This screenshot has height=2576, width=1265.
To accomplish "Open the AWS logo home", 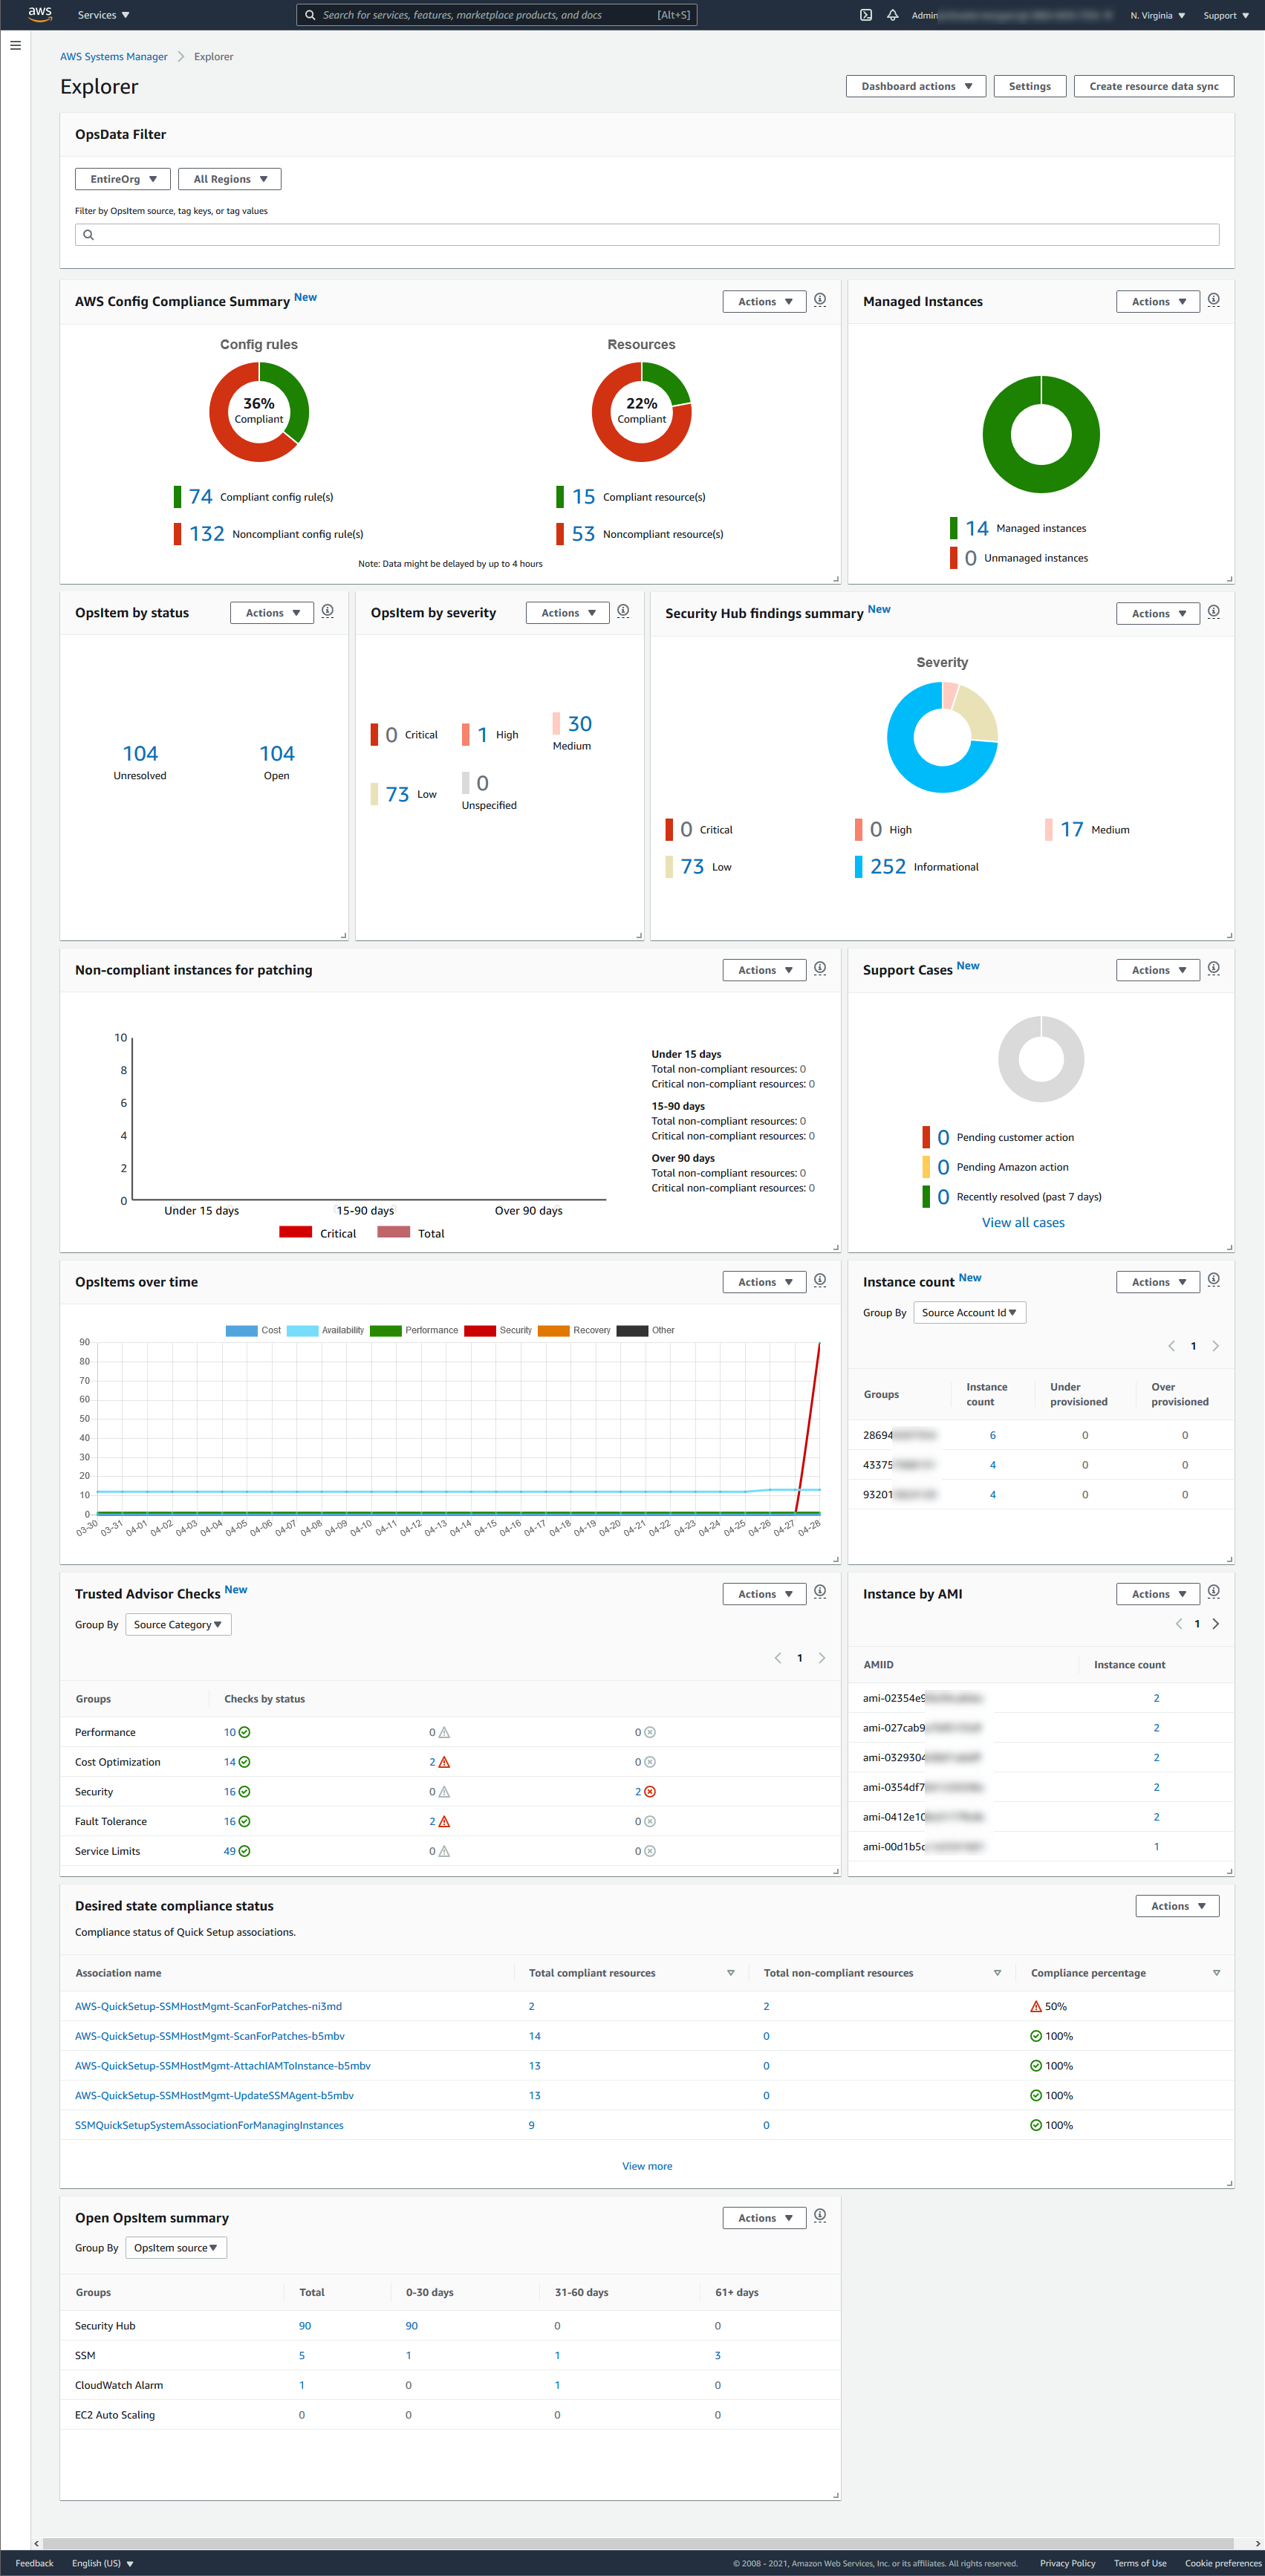I will 40,14.
